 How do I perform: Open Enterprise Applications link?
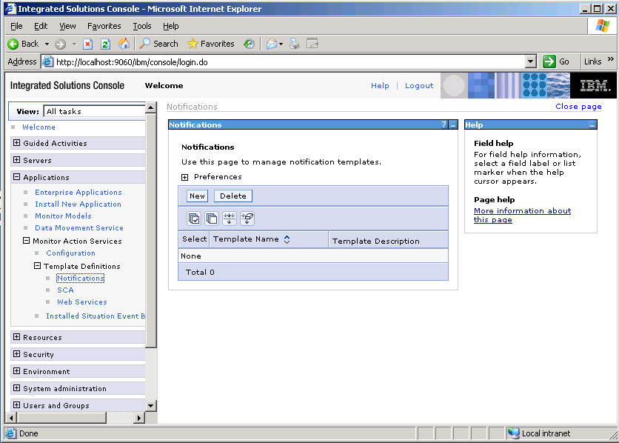78,193
